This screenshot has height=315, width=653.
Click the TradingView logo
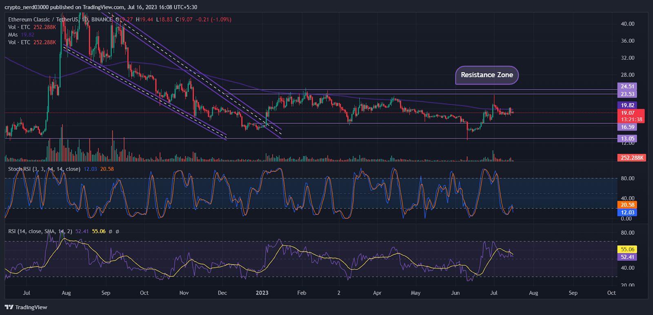(26, 307)
